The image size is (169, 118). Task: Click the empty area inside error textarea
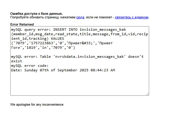pyautogui.click(x=80, y=83)
